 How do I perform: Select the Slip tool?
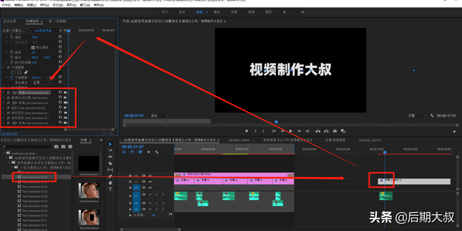point(110,170)
